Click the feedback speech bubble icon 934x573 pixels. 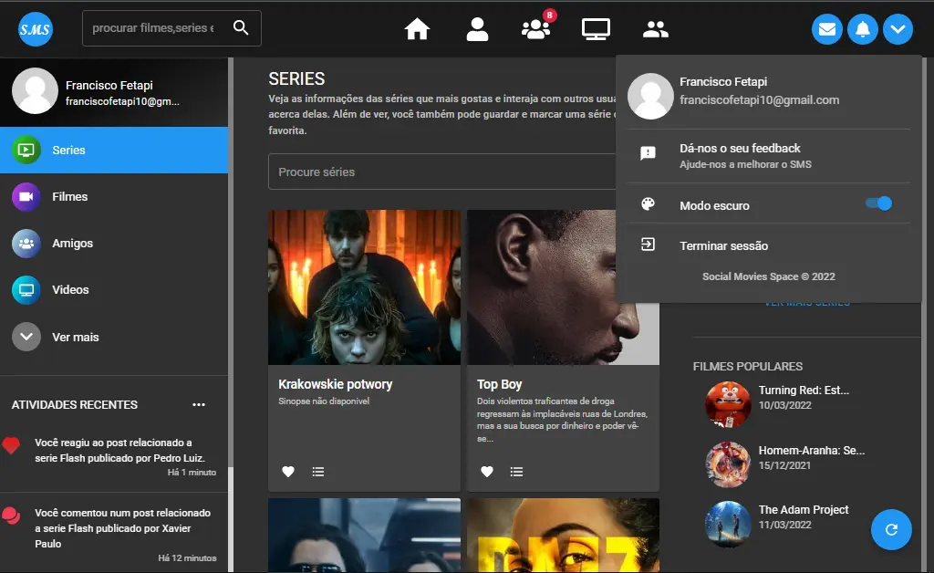[649, 153]
